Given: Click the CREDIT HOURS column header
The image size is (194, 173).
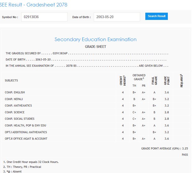Looking at the screenshot, I should (123, 80).
